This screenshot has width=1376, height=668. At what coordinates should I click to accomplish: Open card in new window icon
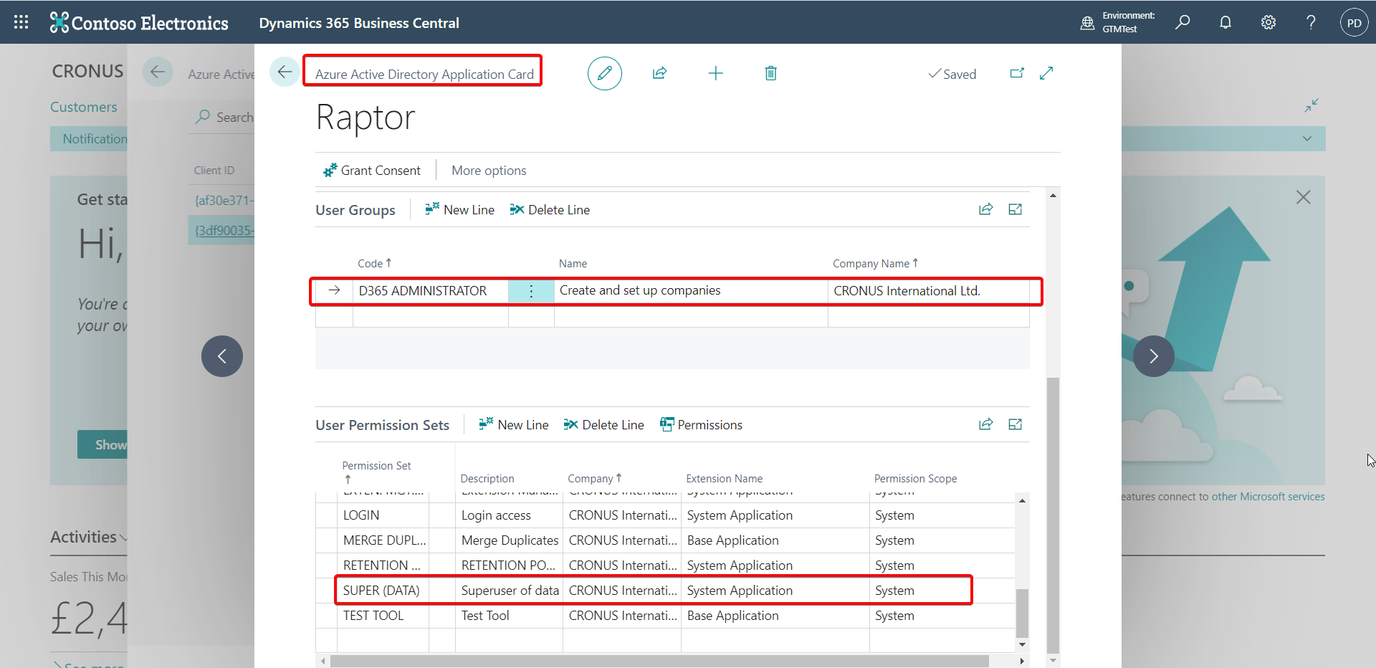point(1016,73)
